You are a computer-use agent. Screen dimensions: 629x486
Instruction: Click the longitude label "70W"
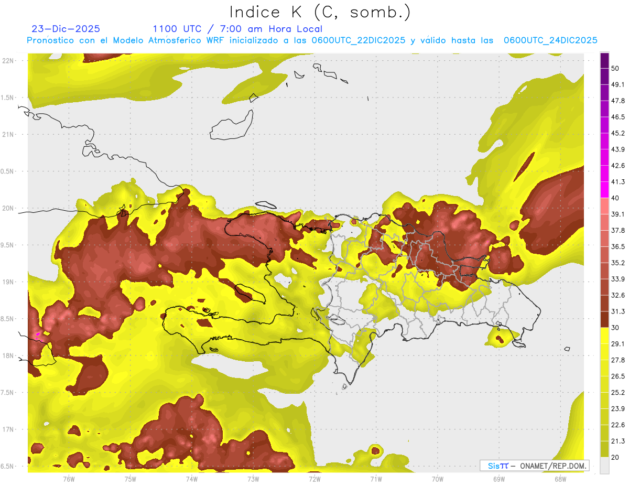[438, 479]
